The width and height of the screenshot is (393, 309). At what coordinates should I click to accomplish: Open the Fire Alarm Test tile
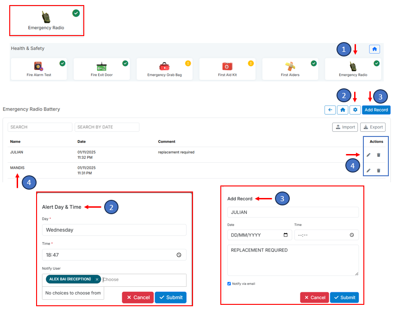click(x=39, y=69)
